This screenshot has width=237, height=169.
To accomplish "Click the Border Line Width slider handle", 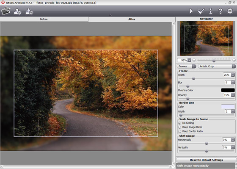I will tap(181, 115).
